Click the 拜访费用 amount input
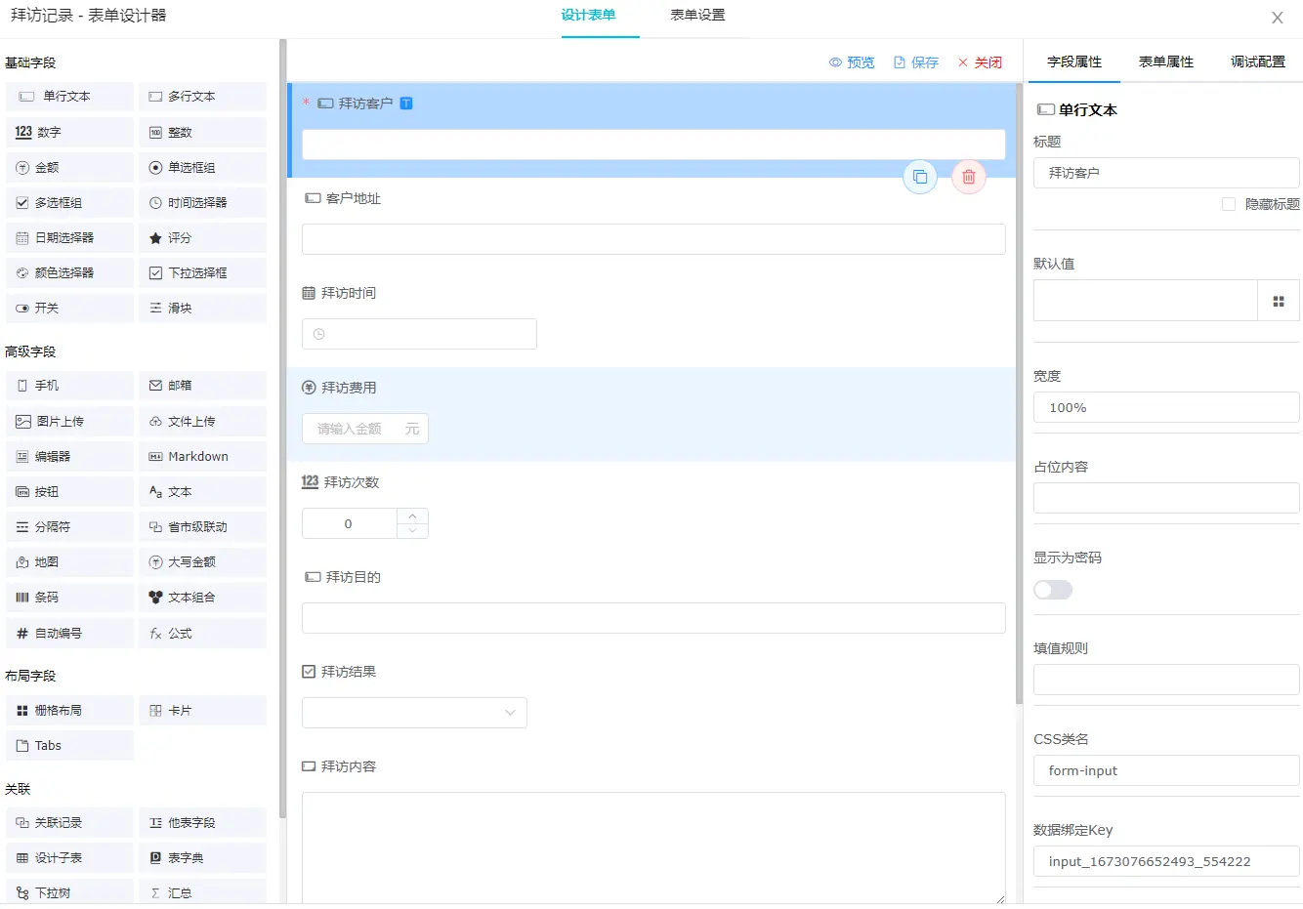The image size is (1303, 909). 365,429
